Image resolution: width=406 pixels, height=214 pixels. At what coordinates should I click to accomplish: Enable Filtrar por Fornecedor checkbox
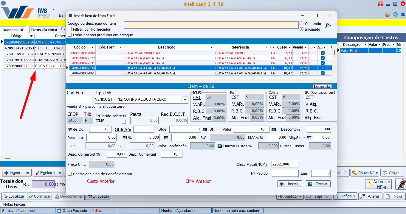70,29
